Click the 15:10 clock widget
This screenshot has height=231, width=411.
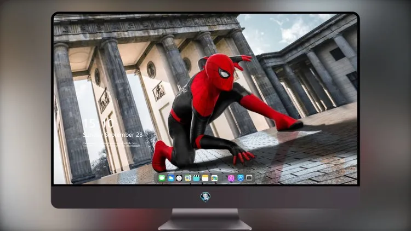pyautogui.click(x=98, y=123)
